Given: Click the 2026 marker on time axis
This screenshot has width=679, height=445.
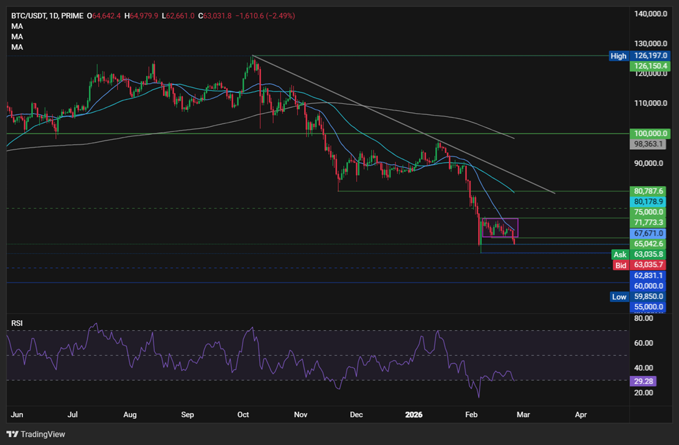Looking at the screenshot, I should point(413,415).
